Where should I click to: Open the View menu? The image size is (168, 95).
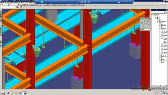click(8, 2)
